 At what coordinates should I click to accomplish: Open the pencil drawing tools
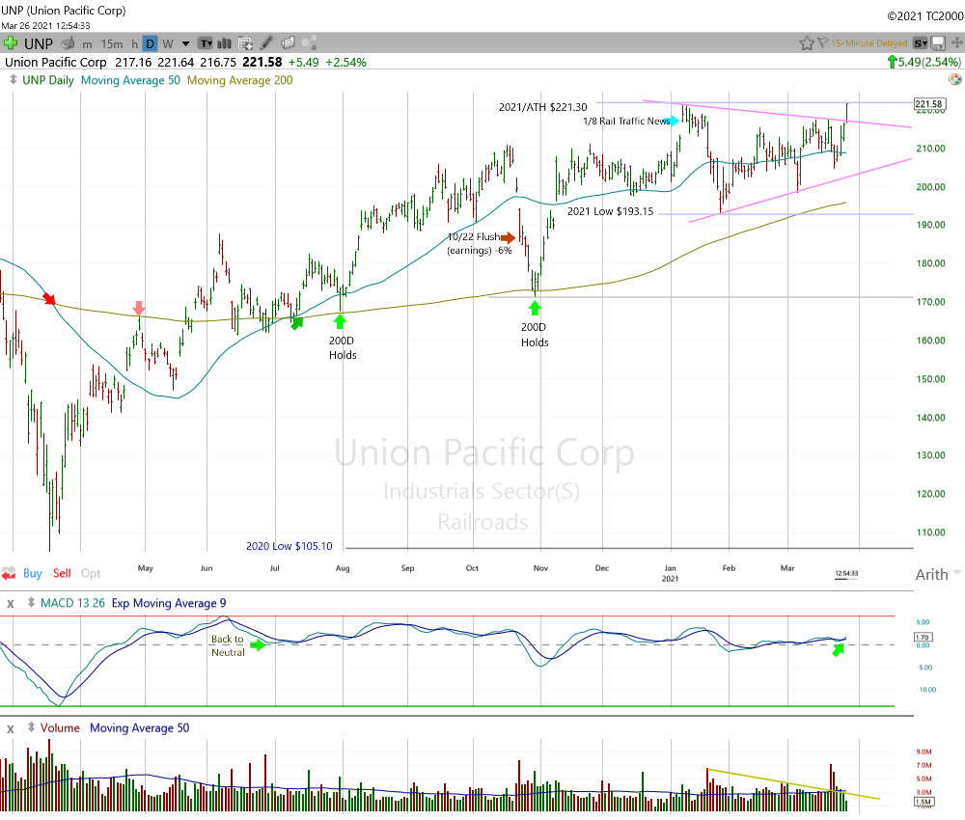coord(266,42)
